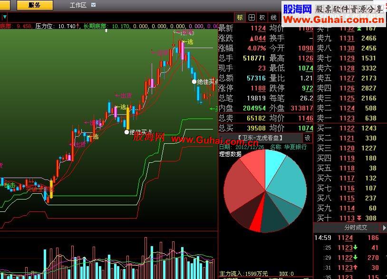Screen dimensions: 387x279
Task: Open cyan triangle dropdown at chart top-left
Action: tap(5, 17)
